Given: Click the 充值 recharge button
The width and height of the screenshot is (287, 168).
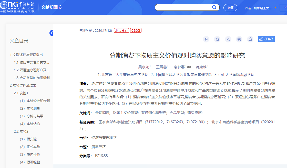Looking at the screenshot, I should pyautogui.click(x=230, y=8).
